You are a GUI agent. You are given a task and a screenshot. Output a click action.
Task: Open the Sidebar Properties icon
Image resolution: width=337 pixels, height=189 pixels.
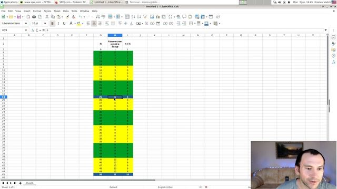tap(333, 37)
